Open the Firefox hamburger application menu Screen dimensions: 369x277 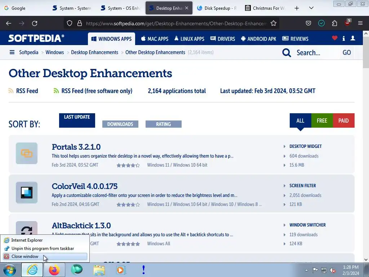click(360, 23)
